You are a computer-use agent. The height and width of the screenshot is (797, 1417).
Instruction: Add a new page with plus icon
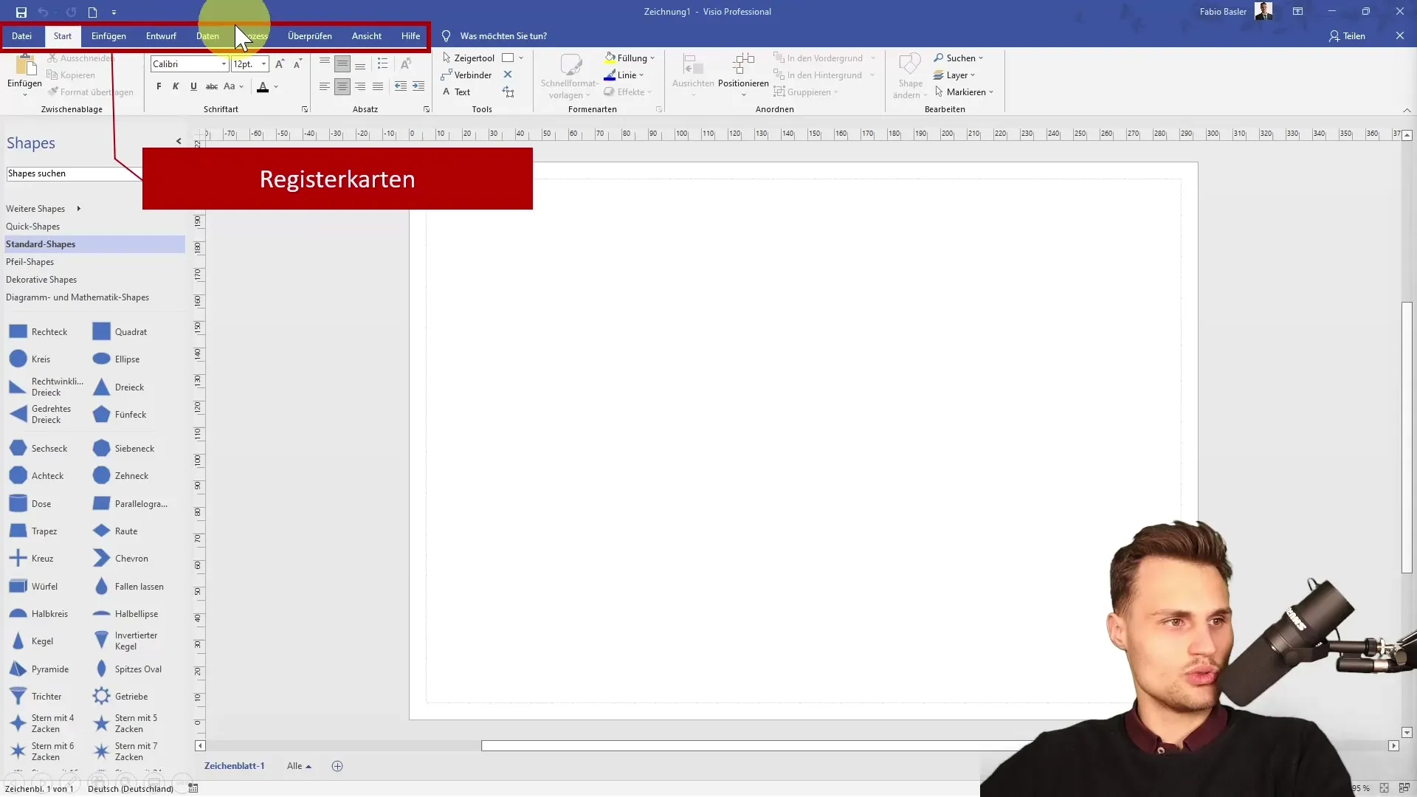(x=337, y=766)
